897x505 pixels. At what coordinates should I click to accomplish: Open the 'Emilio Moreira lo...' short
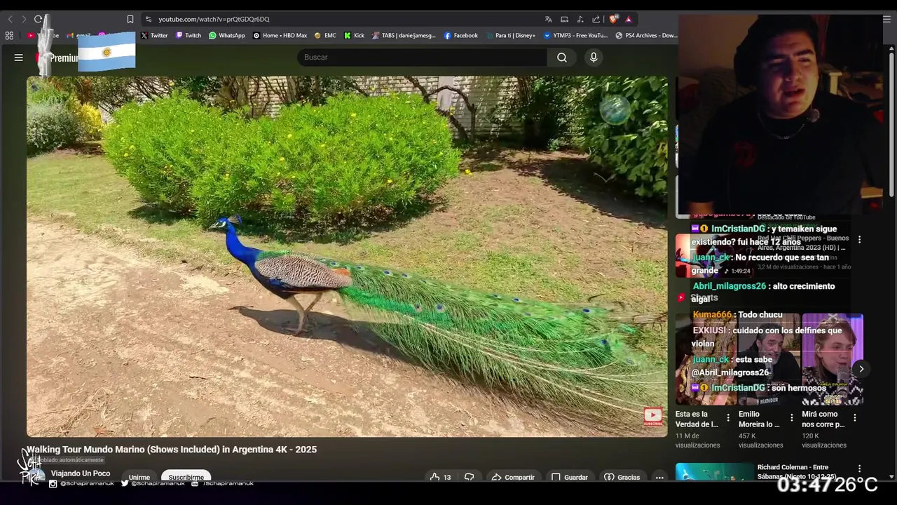769,359
